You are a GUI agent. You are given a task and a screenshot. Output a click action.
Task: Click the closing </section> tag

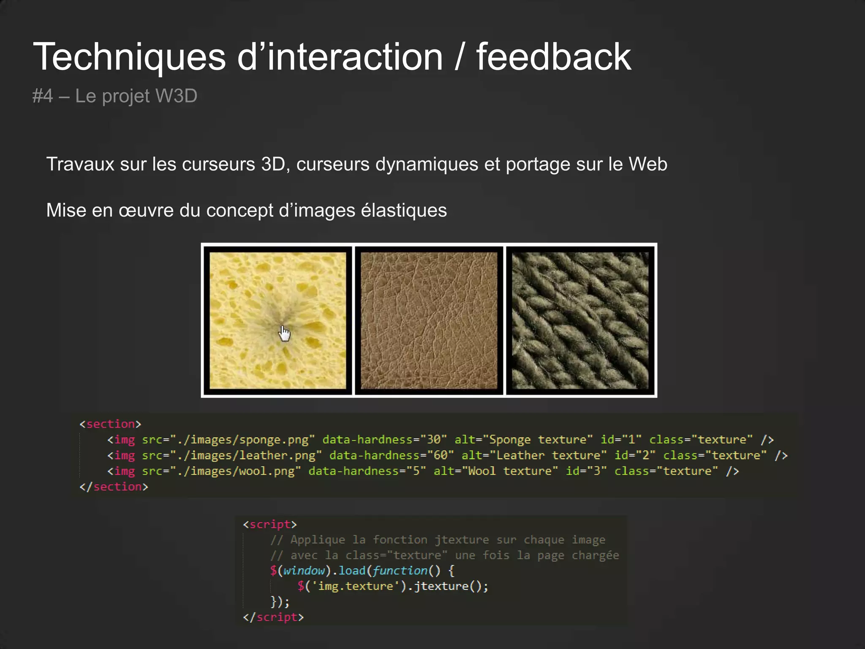pyautogui.click(x=114, y=487)
